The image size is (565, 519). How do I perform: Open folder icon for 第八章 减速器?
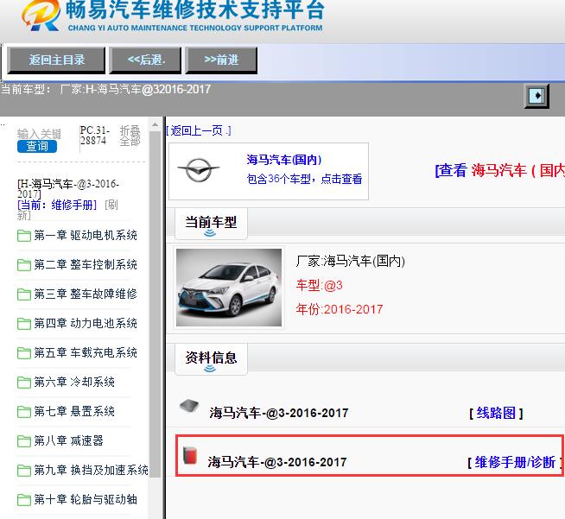click(x=24, y=441)
